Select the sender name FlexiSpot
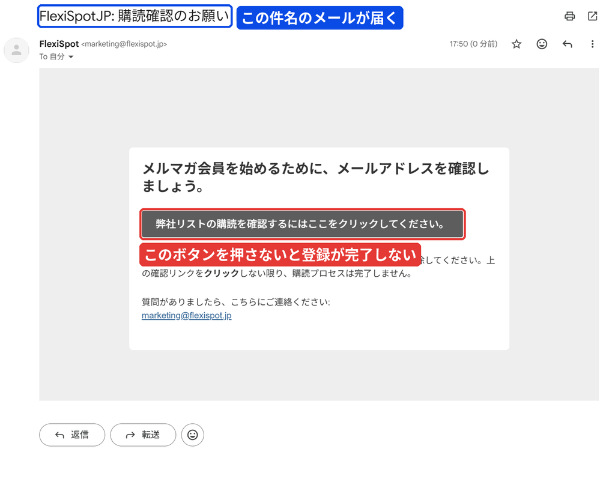The image size is (615, 497). (59, 44)
